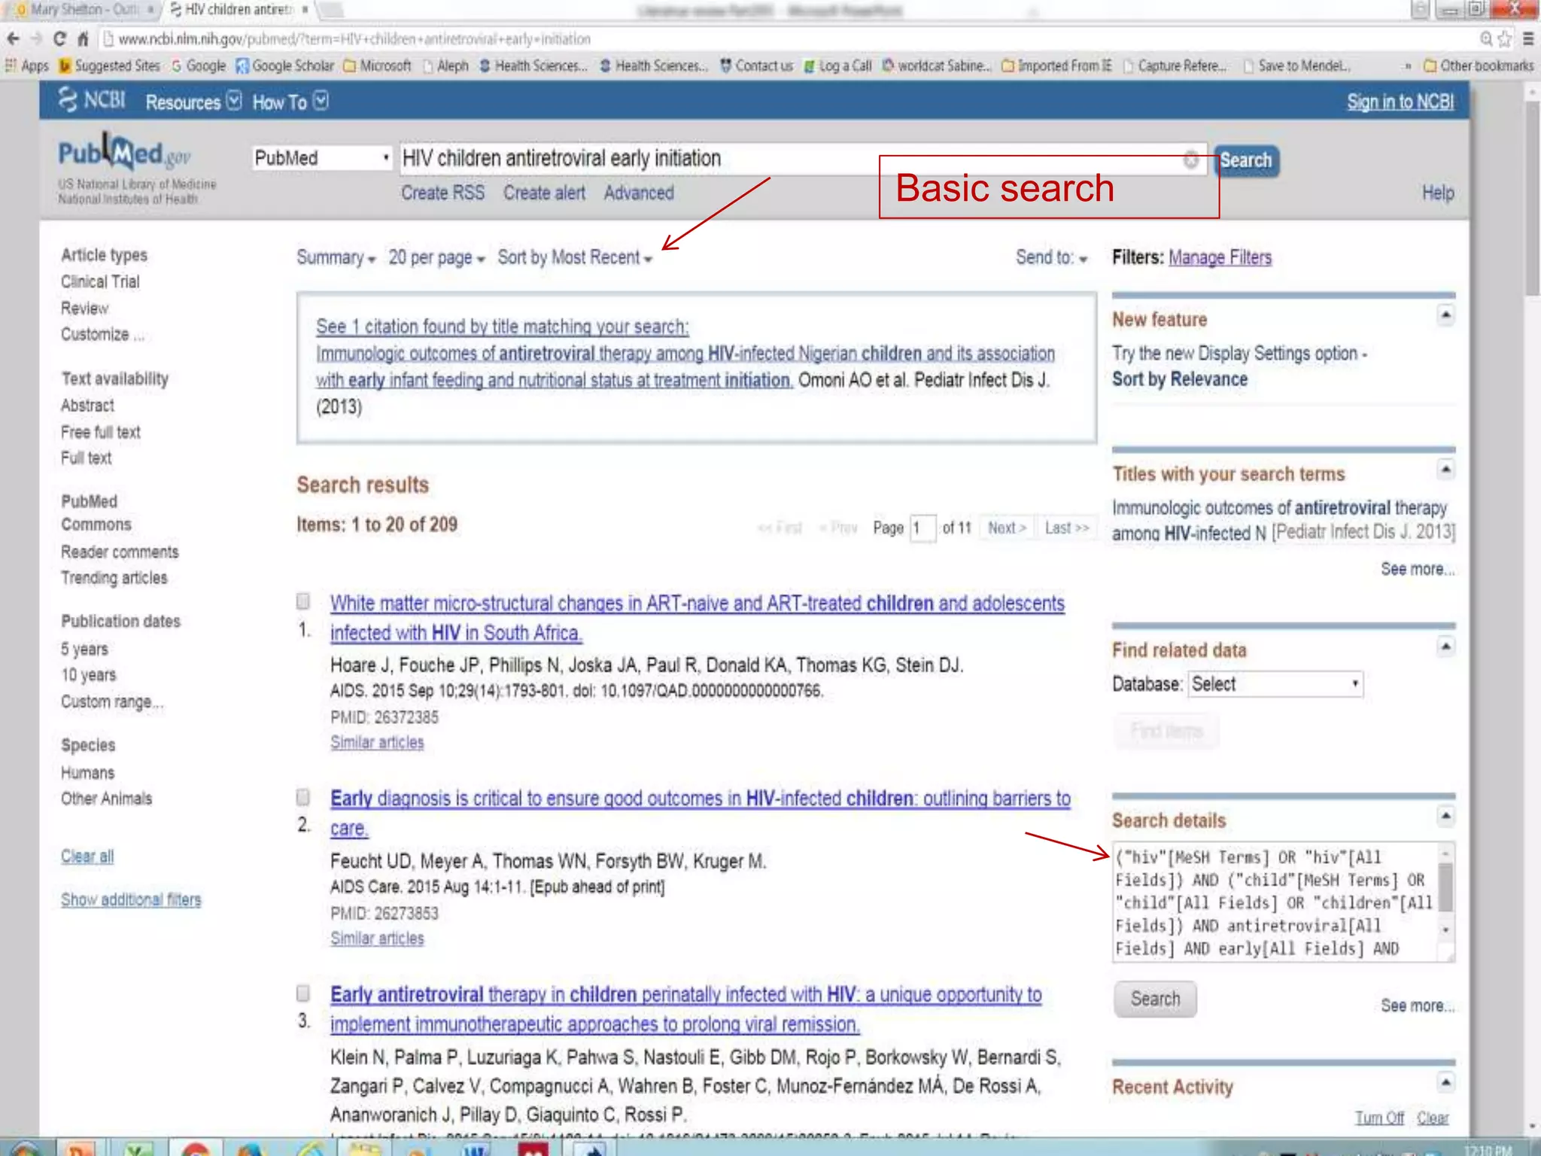
Task: Open Suggested Sites bookmark
Action: [110, 66]
